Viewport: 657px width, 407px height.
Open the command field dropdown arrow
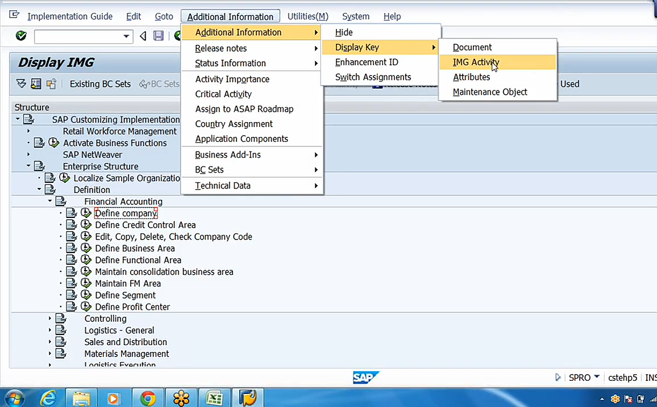pyautogui.click(x=126, y=36)
